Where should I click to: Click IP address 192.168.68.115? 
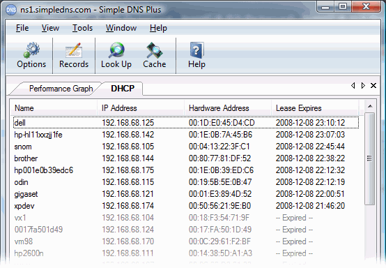click(128, 182)
